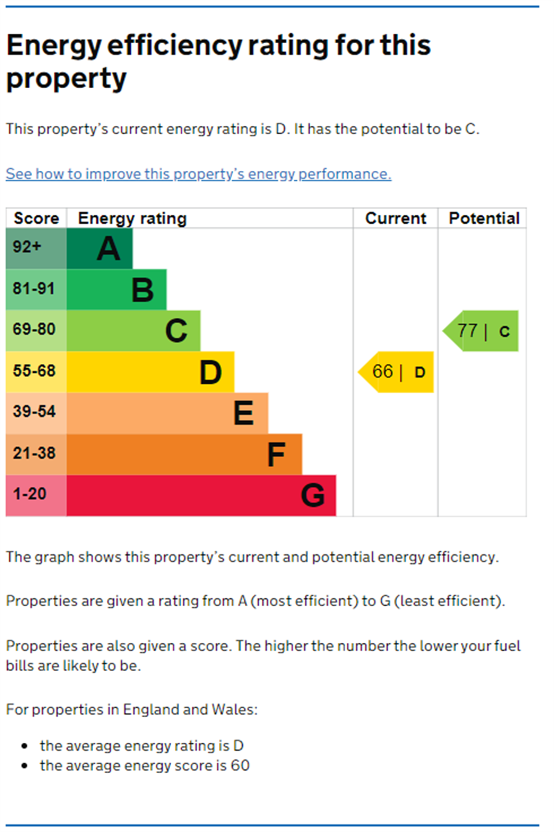Click the red G rating bar
Viewport: 554px width, 832px height.
tap(202, 495)
